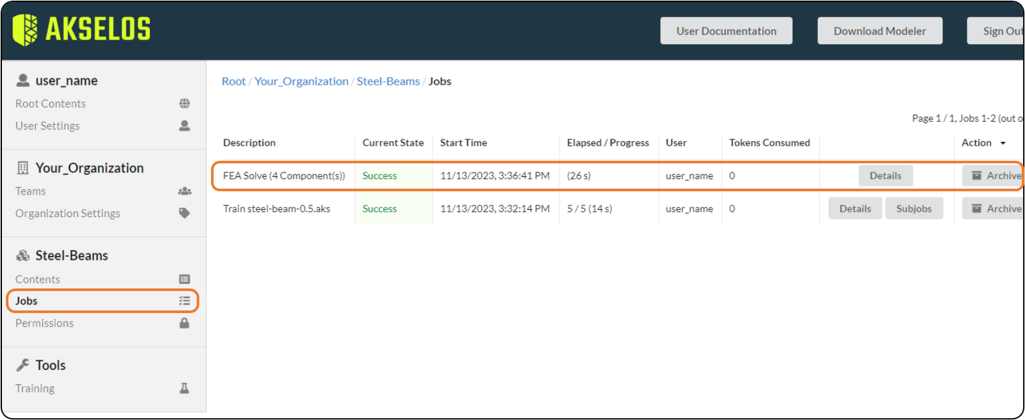Image resolution: width=1025 pixels, height=420 pixels.
Task: Go to Your_Organization breadcrumb link
Action: 301,82
